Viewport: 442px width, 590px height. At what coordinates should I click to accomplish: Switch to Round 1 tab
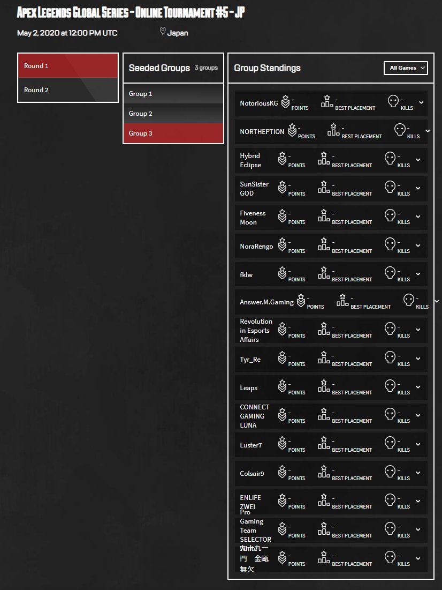coord(68,66)
